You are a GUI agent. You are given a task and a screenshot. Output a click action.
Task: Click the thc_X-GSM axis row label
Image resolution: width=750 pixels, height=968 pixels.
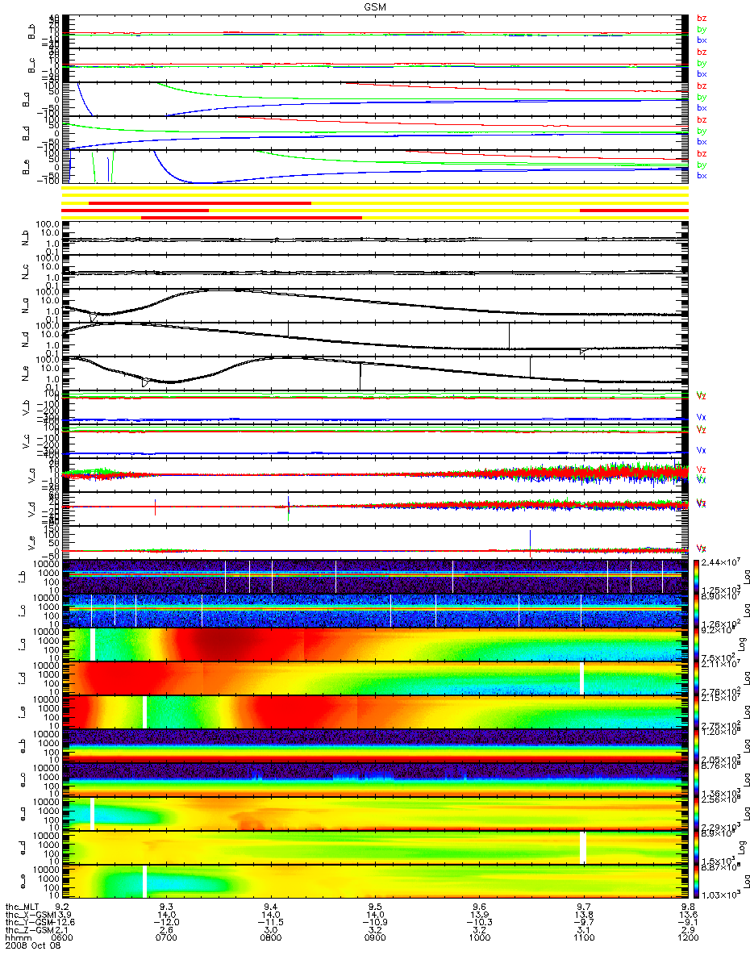(27, 914)
